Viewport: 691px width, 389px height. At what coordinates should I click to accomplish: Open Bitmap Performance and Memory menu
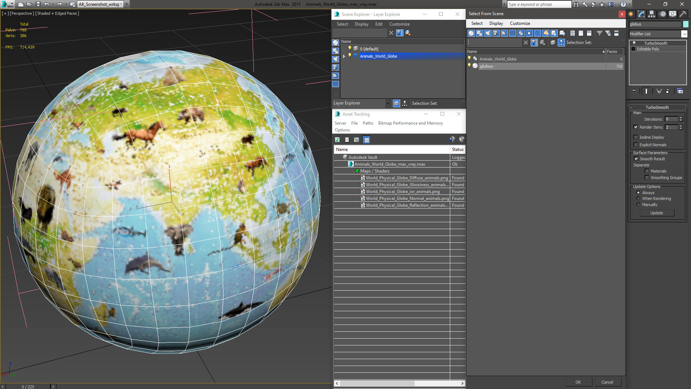(x=410, y=123)
